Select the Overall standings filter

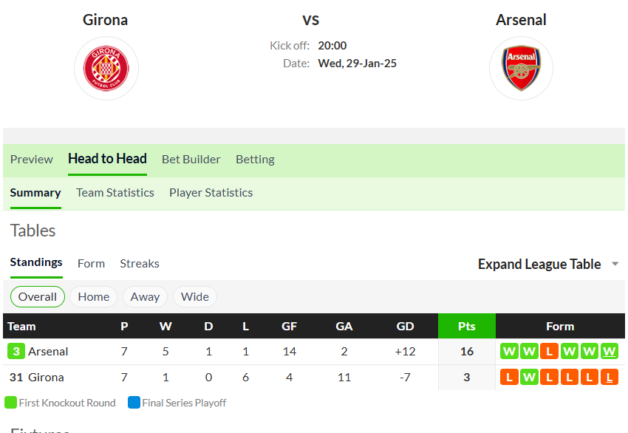click(38, 297)
